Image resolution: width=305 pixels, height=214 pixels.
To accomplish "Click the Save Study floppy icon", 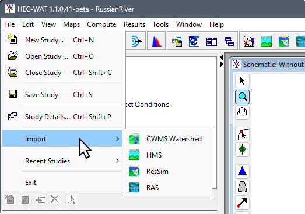I will coord(13,94).
